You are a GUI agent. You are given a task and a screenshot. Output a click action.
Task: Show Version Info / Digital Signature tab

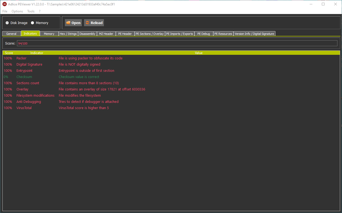(254, 34)
